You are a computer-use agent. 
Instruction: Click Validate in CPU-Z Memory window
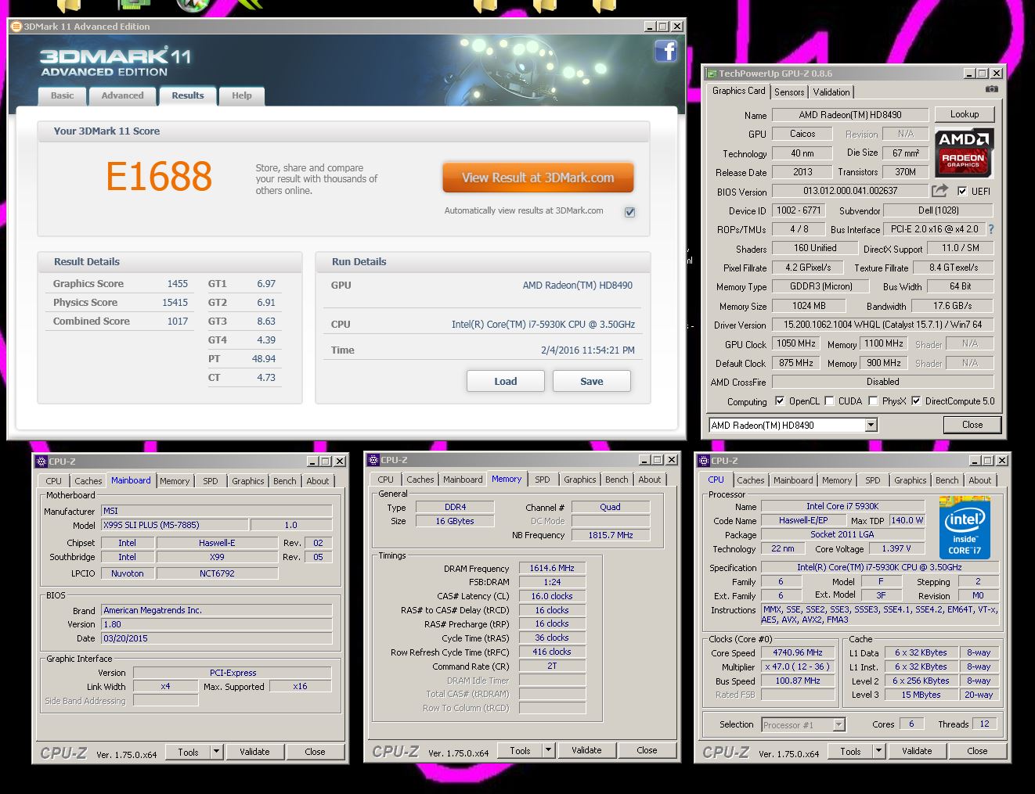click(x=586, y=750)
